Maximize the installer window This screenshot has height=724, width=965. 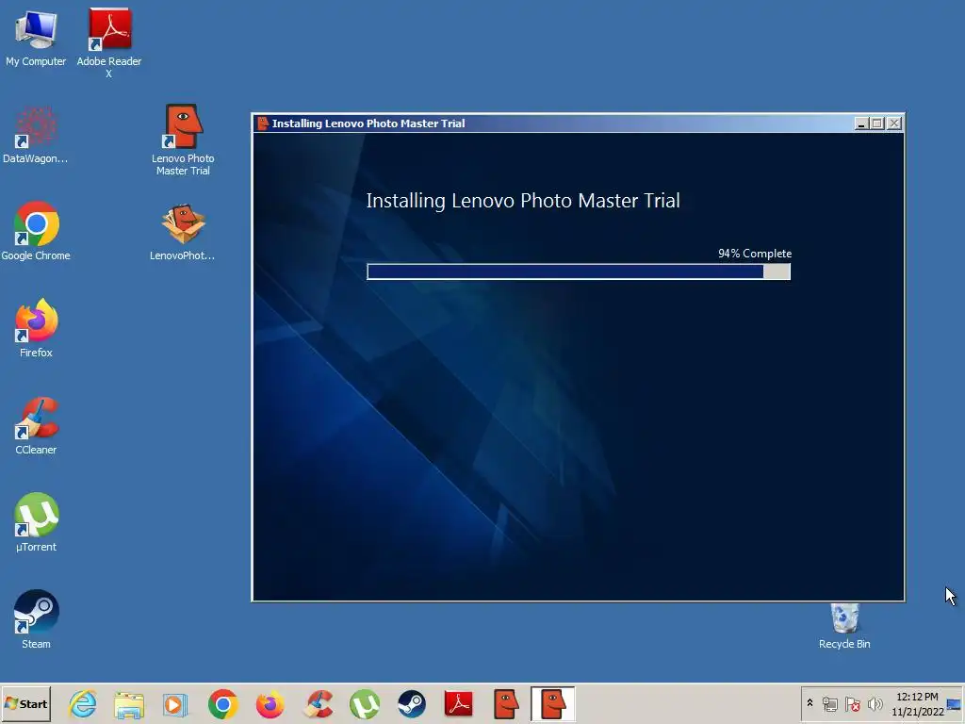click(877, 123)
